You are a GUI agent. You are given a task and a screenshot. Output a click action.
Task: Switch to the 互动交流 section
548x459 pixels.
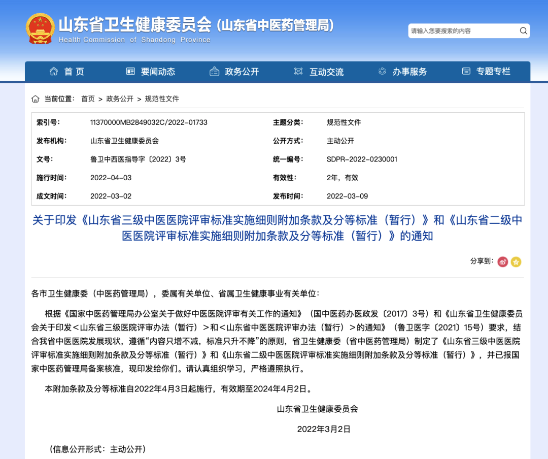click(x=326, y=71)
